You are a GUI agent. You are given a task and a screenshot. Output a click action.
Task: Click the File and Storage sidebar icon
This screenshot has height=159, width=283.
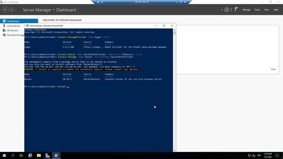pyautogui.click(x=4, y=35)
